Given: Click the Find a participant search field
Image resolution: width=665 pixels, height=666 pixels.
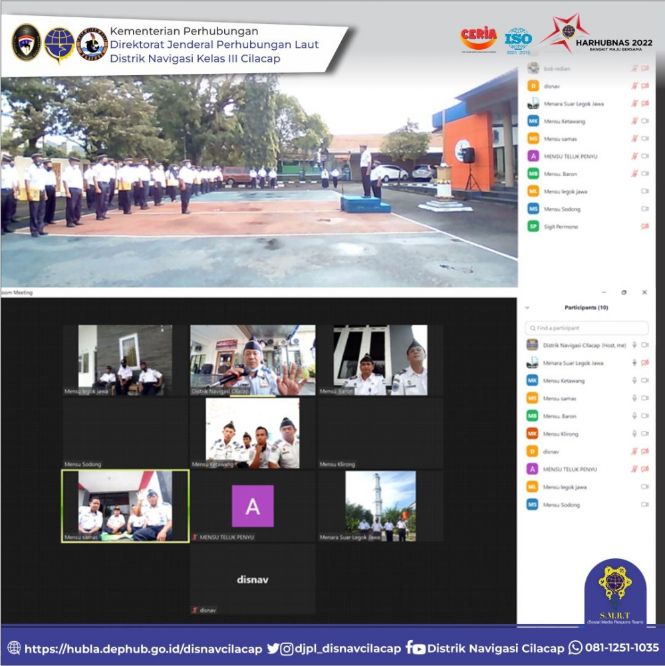Looking at the screenshot, I should pos(587,328).
